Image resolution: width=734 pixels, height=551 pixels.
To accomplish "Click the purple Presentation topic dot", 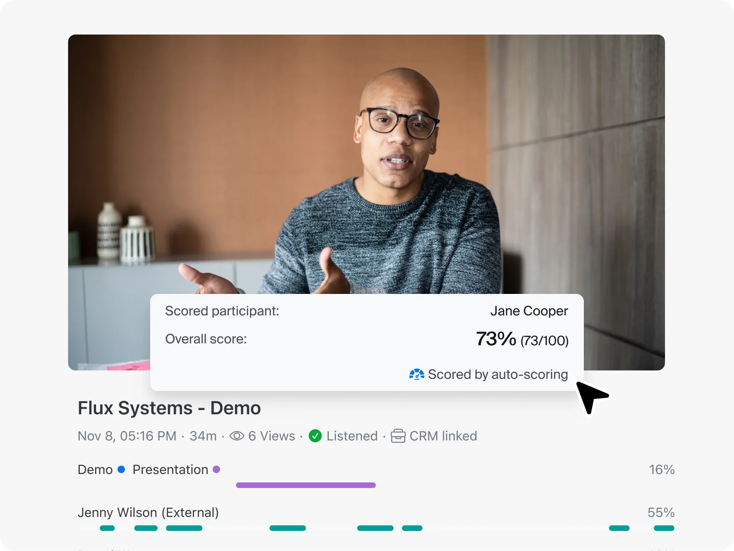I will (x=216, y=469).
